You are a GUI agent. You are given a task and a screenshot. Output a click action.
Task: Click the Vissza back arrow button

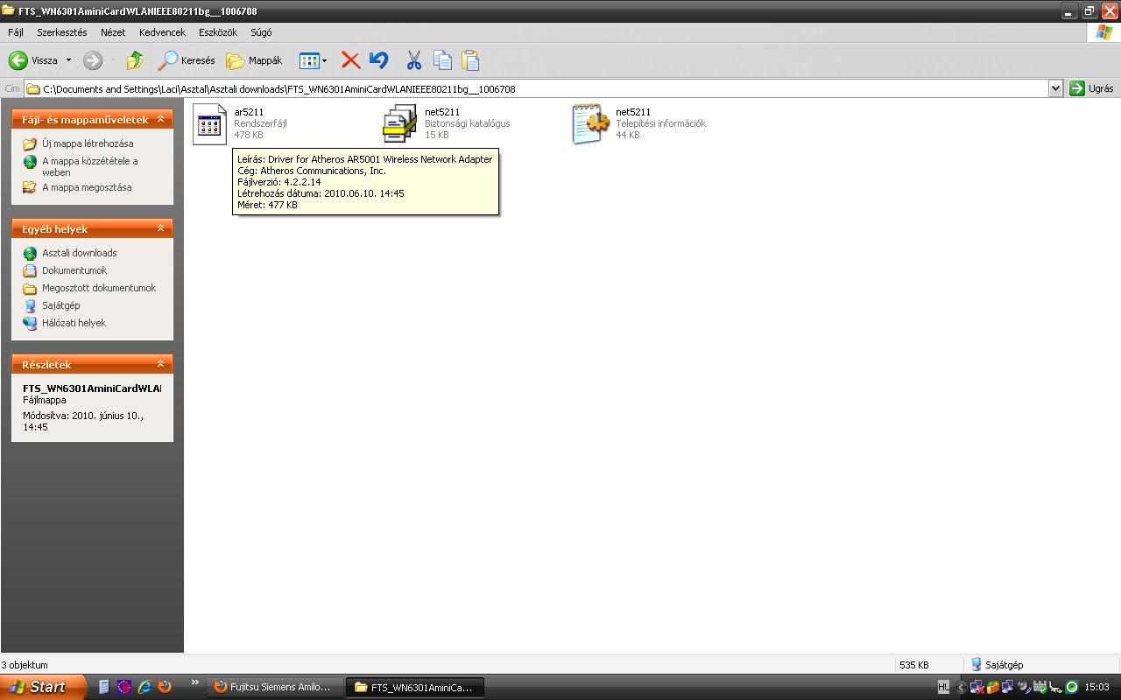tap(33, 60)
